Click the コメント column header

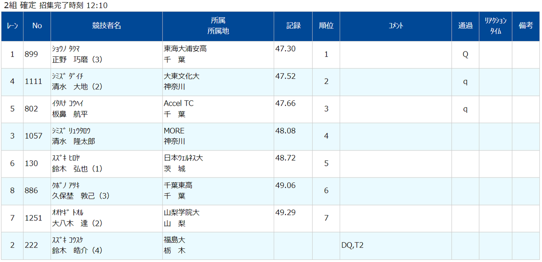pos(396,26)
